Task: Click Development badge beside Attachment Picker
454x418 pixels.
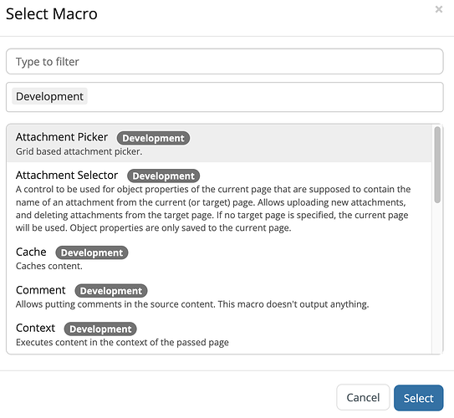Action: tap(153, 138)
